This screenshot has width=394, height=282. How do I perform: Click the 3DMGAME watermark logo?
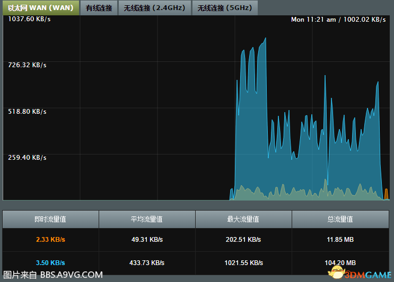[359, 274]
